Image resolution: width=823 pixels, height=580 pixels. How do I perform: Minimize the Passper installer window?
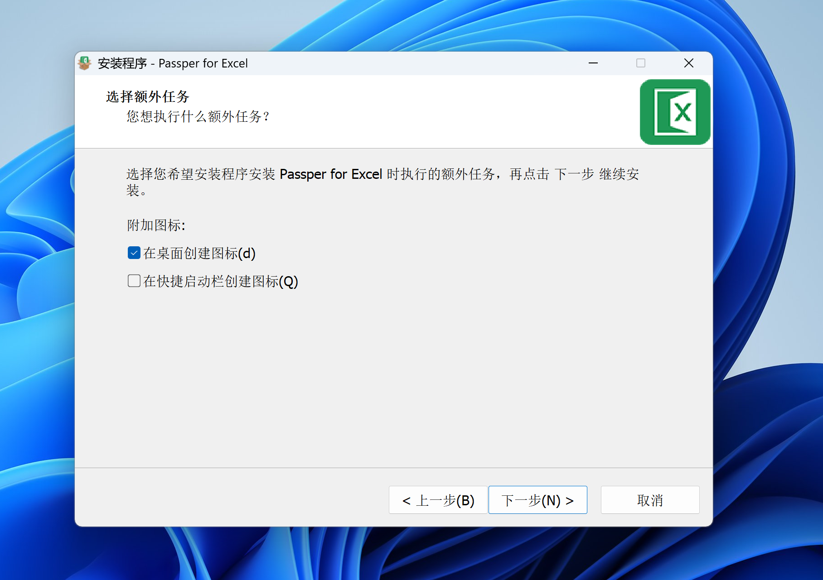pyautogui.click(x=593, y=63)
